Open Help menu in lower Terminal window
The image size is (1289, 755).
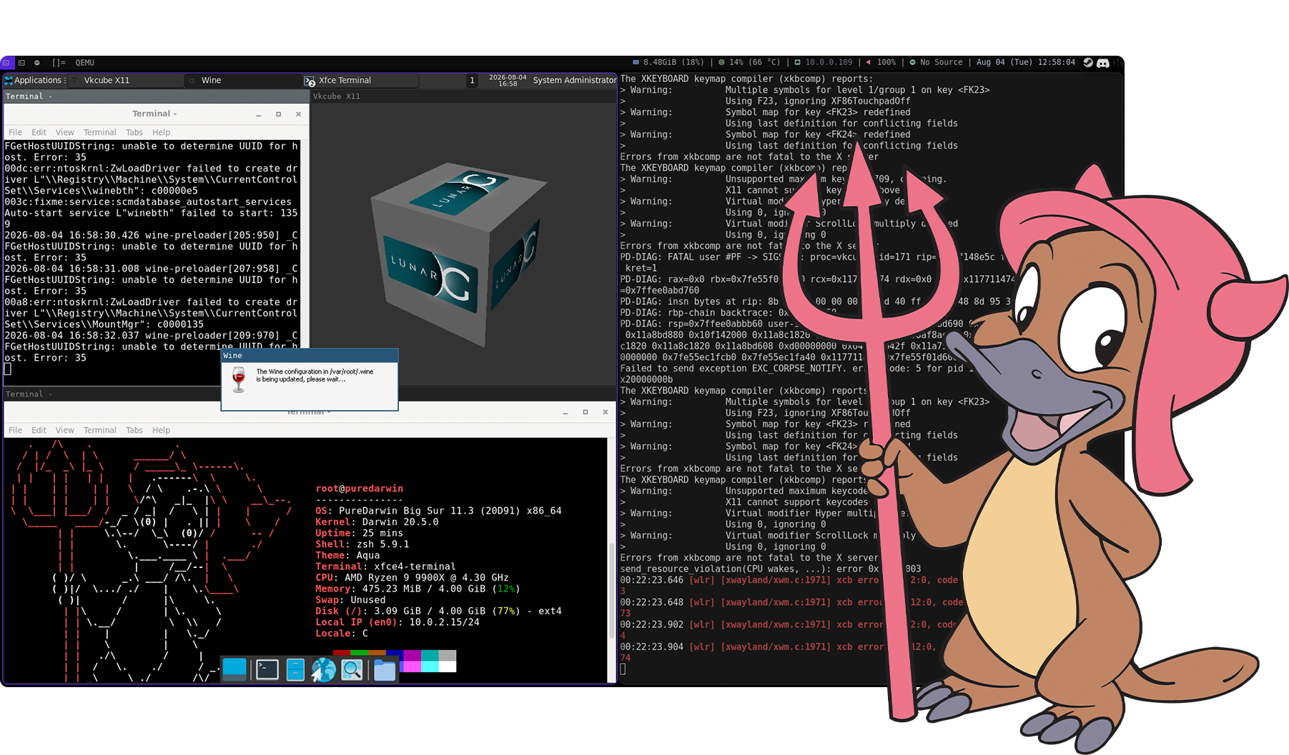[x=161, y=430]
